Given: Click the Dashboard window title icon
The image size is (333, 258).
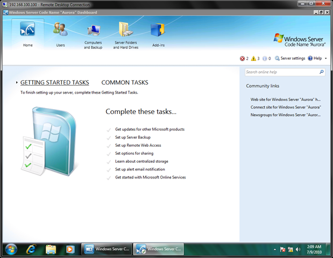Looking at the screenshot, I should pyautogui.click(x=6, y=12).
